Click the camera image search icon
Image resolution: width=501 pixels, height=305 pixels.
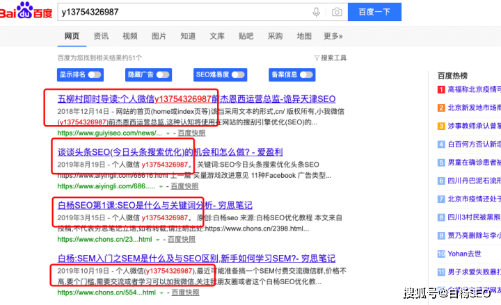[337, 12]
